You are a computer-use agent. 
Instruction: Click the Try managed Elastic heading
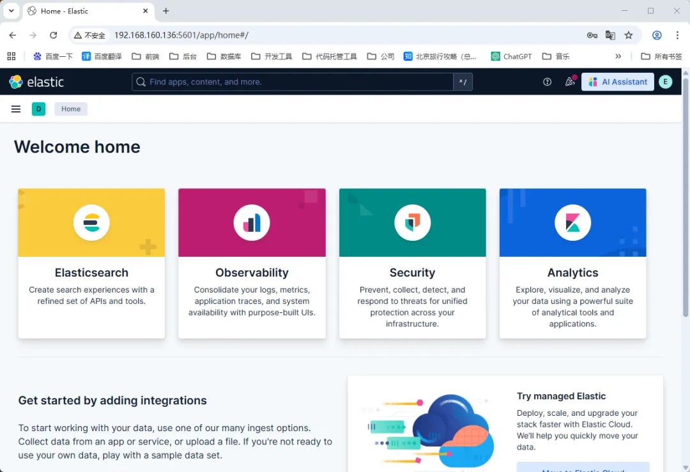(561, 396)
